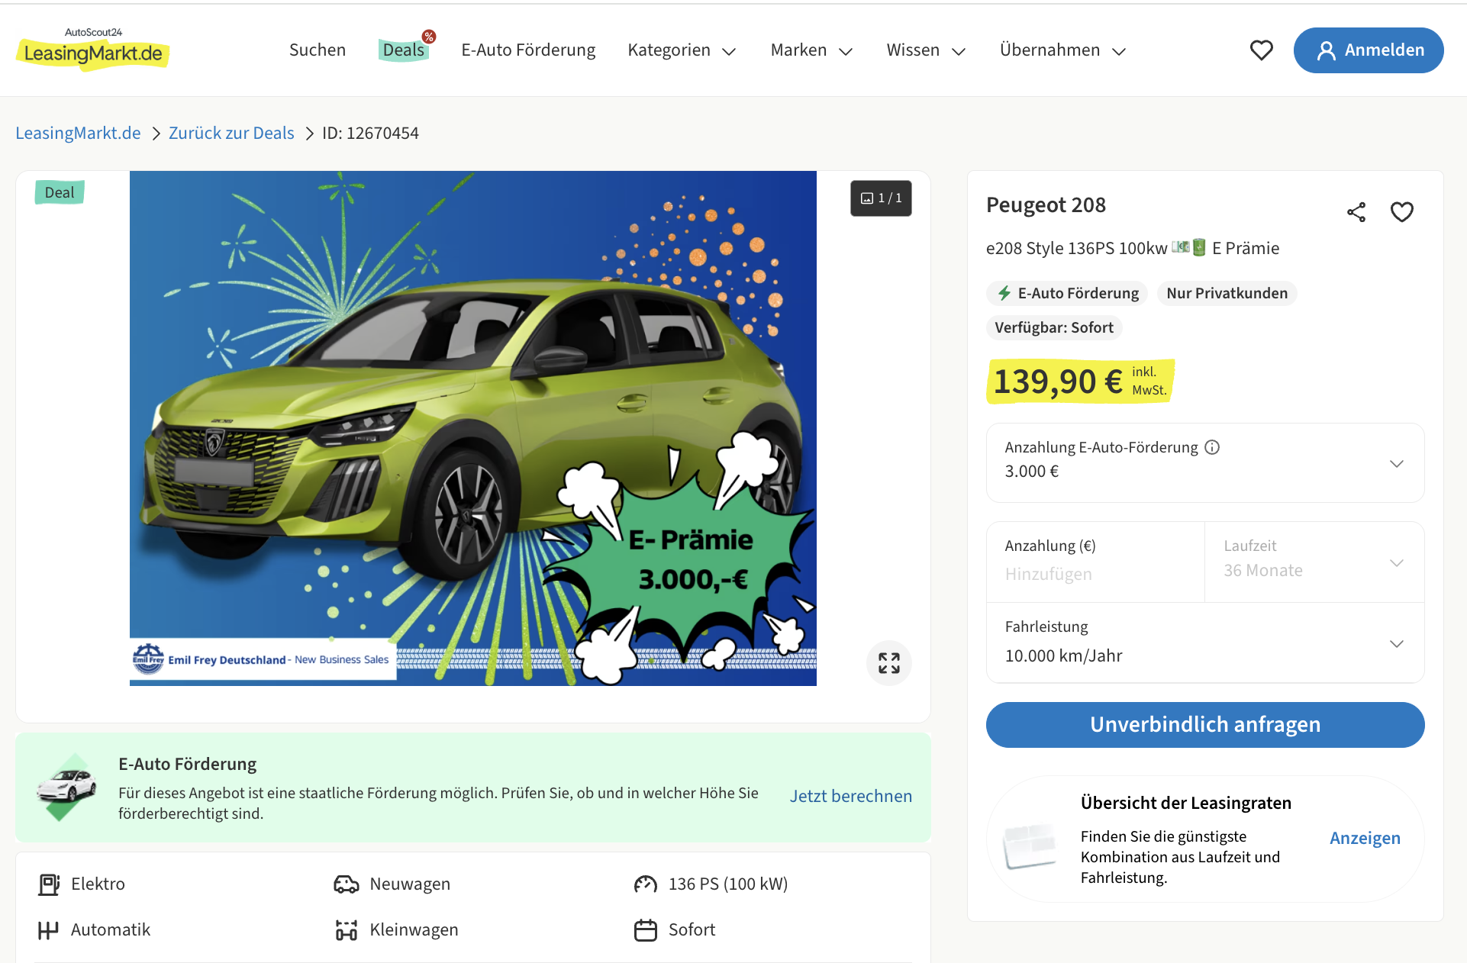Screen dimensions: 1467x963
Task: Go to the Deals page
Action: 404,50
